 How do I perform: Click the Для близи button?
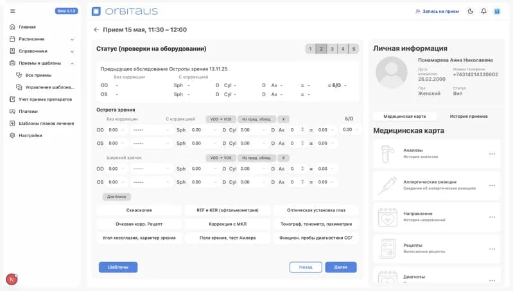116,197
